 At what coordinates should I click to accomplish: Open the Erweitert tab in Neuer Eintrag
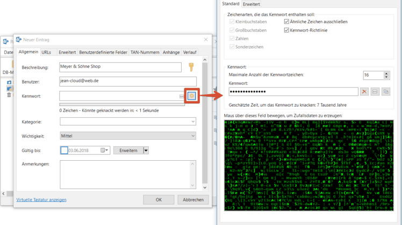click(67, 52)
